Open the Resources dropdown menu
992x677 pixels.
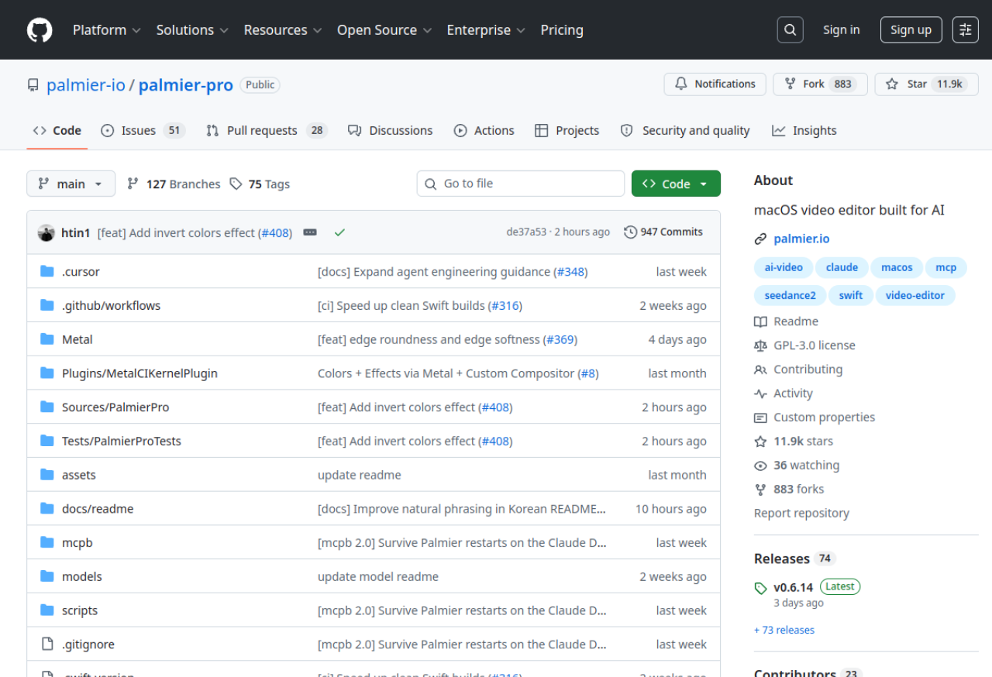[x=283, y=30]
